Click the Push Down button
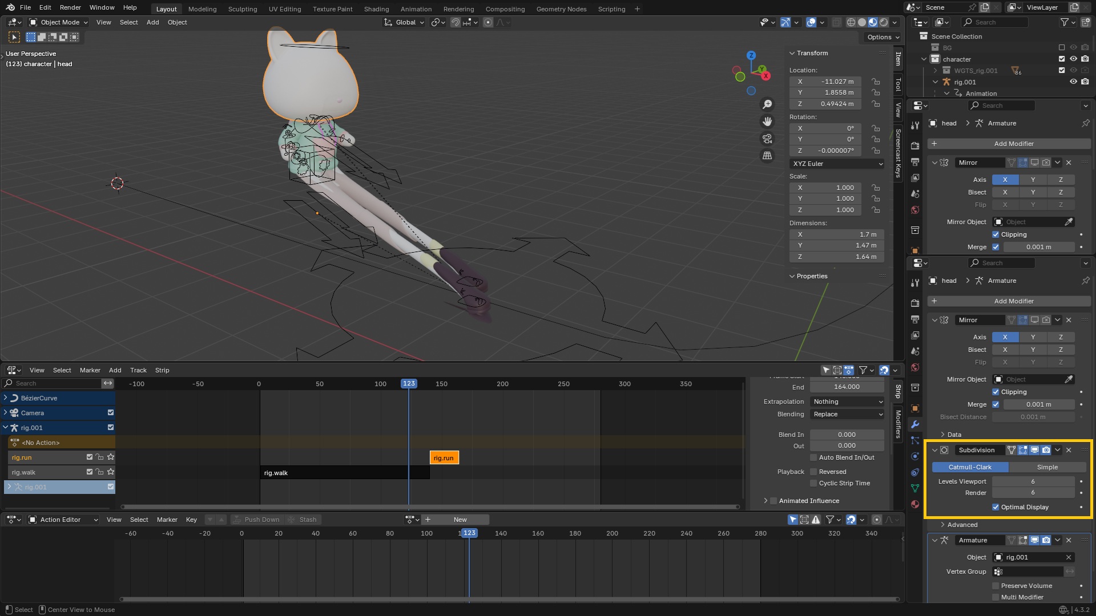 click(x=256, y=520)
